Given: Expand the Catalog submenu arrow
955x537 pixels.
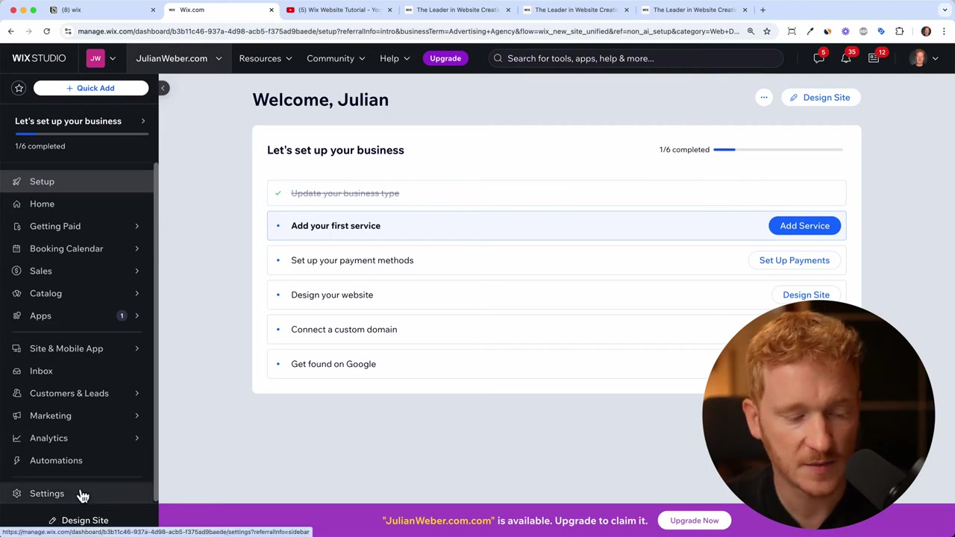Looking at the screenshot, I should 137,293.
